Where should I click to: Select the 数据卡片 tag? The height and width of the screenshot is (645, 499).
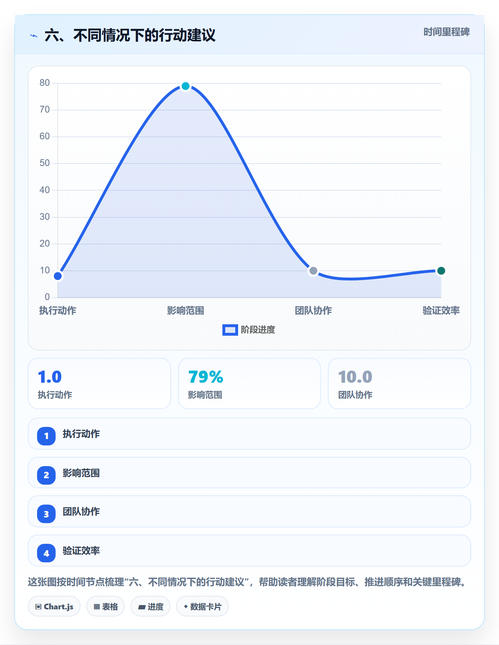[x=202, y=607]
